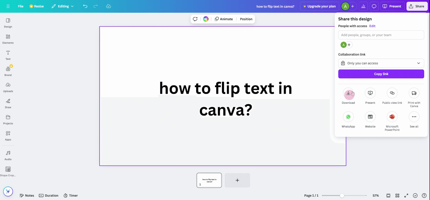Viewport: 430px width, 200px height.
Task: Toggle the grid view icon
Action: click(397, 195)
